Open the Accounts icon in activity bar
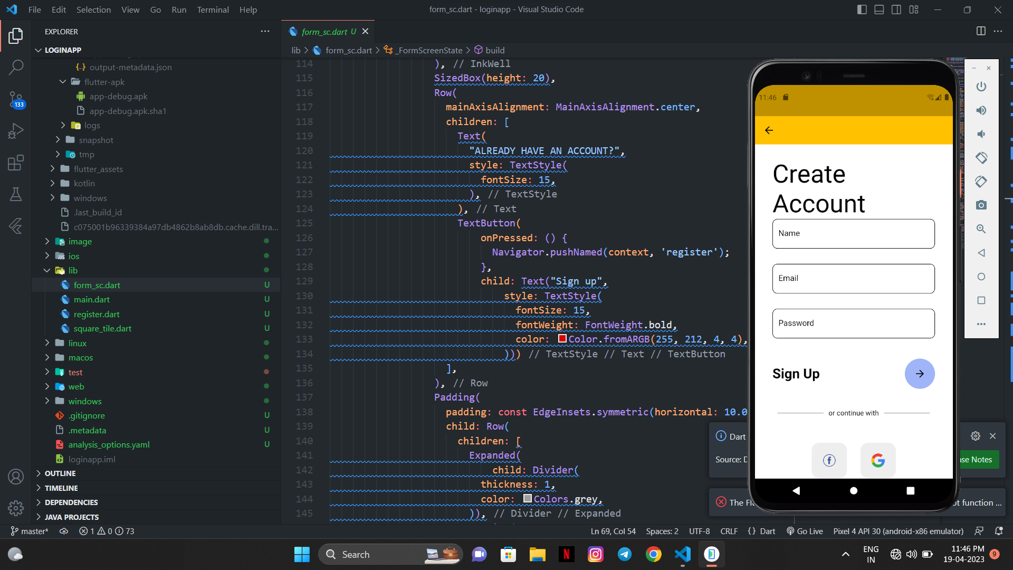The height and width of the screenshot is (570, 1013). tap(16, 477)
